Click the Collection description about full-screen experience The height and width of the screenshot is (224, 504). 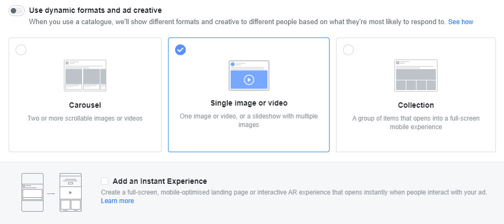click(x=415, y=122)
